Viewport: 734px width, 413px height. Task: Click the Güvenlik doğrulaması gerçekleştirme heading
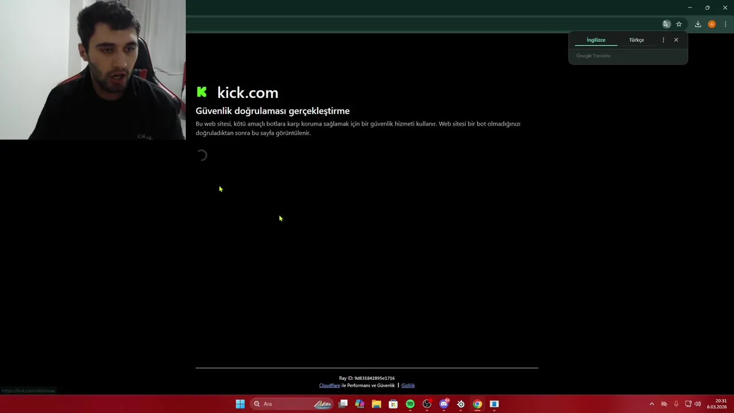point(272,111)
